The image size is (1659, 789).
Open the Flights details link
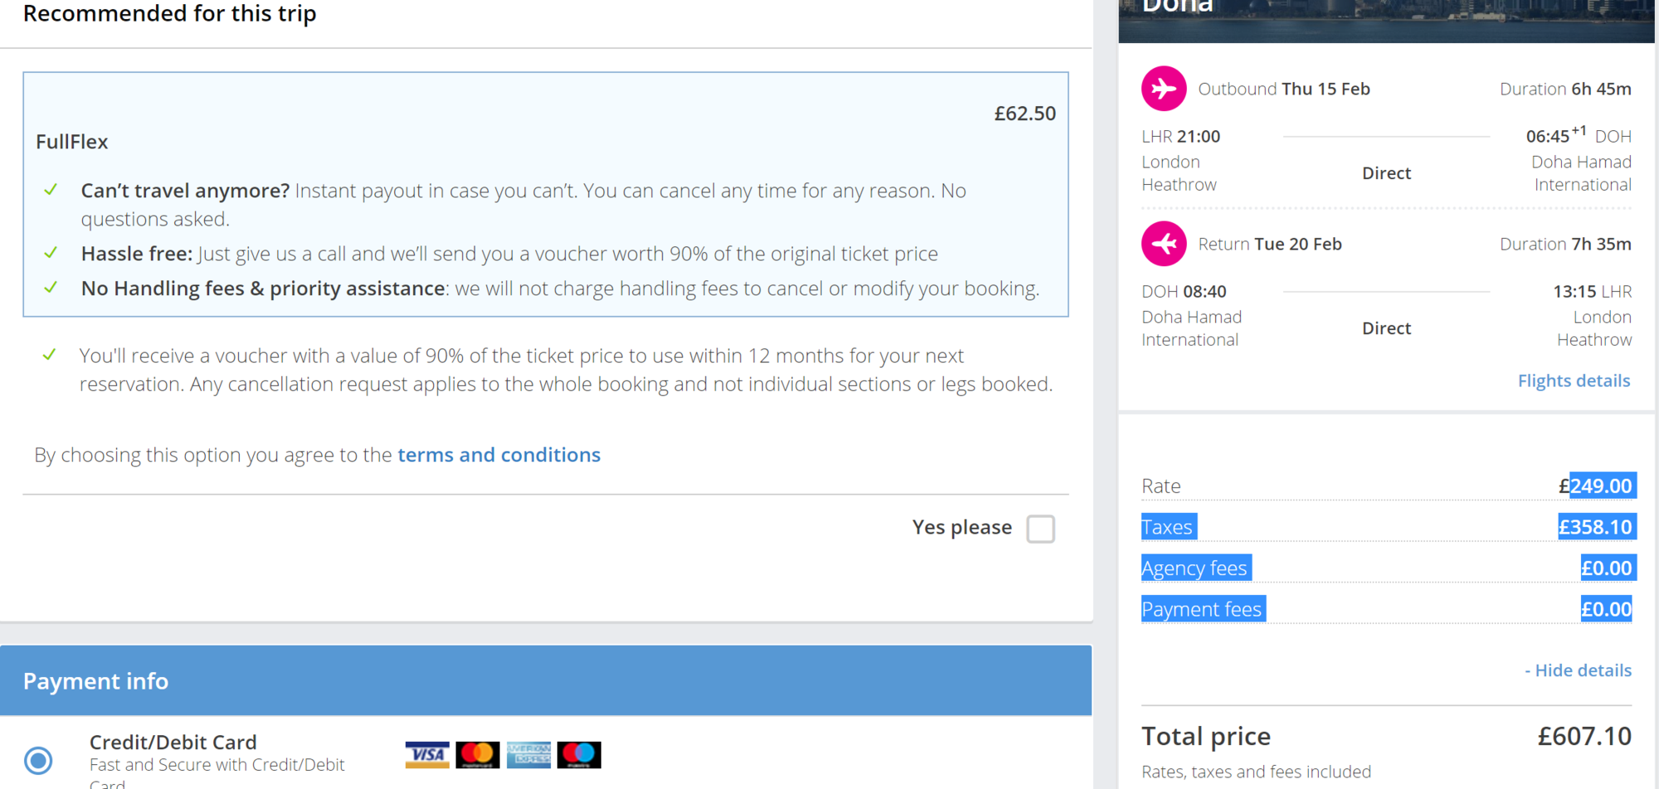click(x=1574, y=380)
